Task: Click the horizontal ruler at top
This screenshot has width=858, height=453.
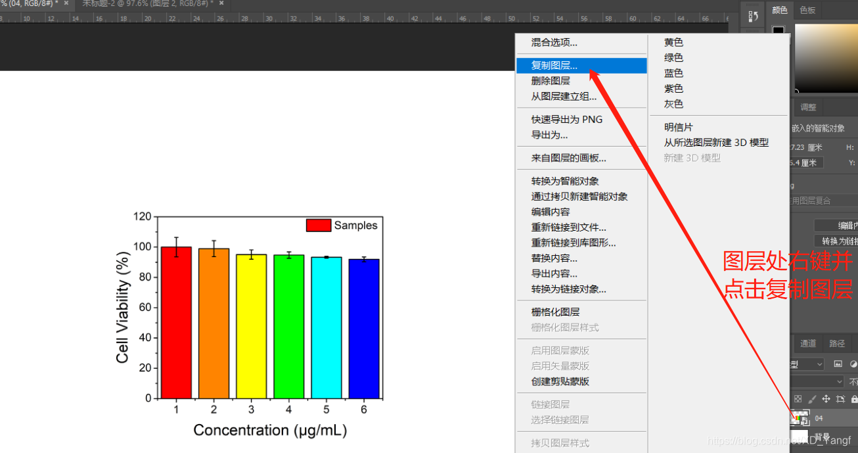Action: tap(365, 18)
